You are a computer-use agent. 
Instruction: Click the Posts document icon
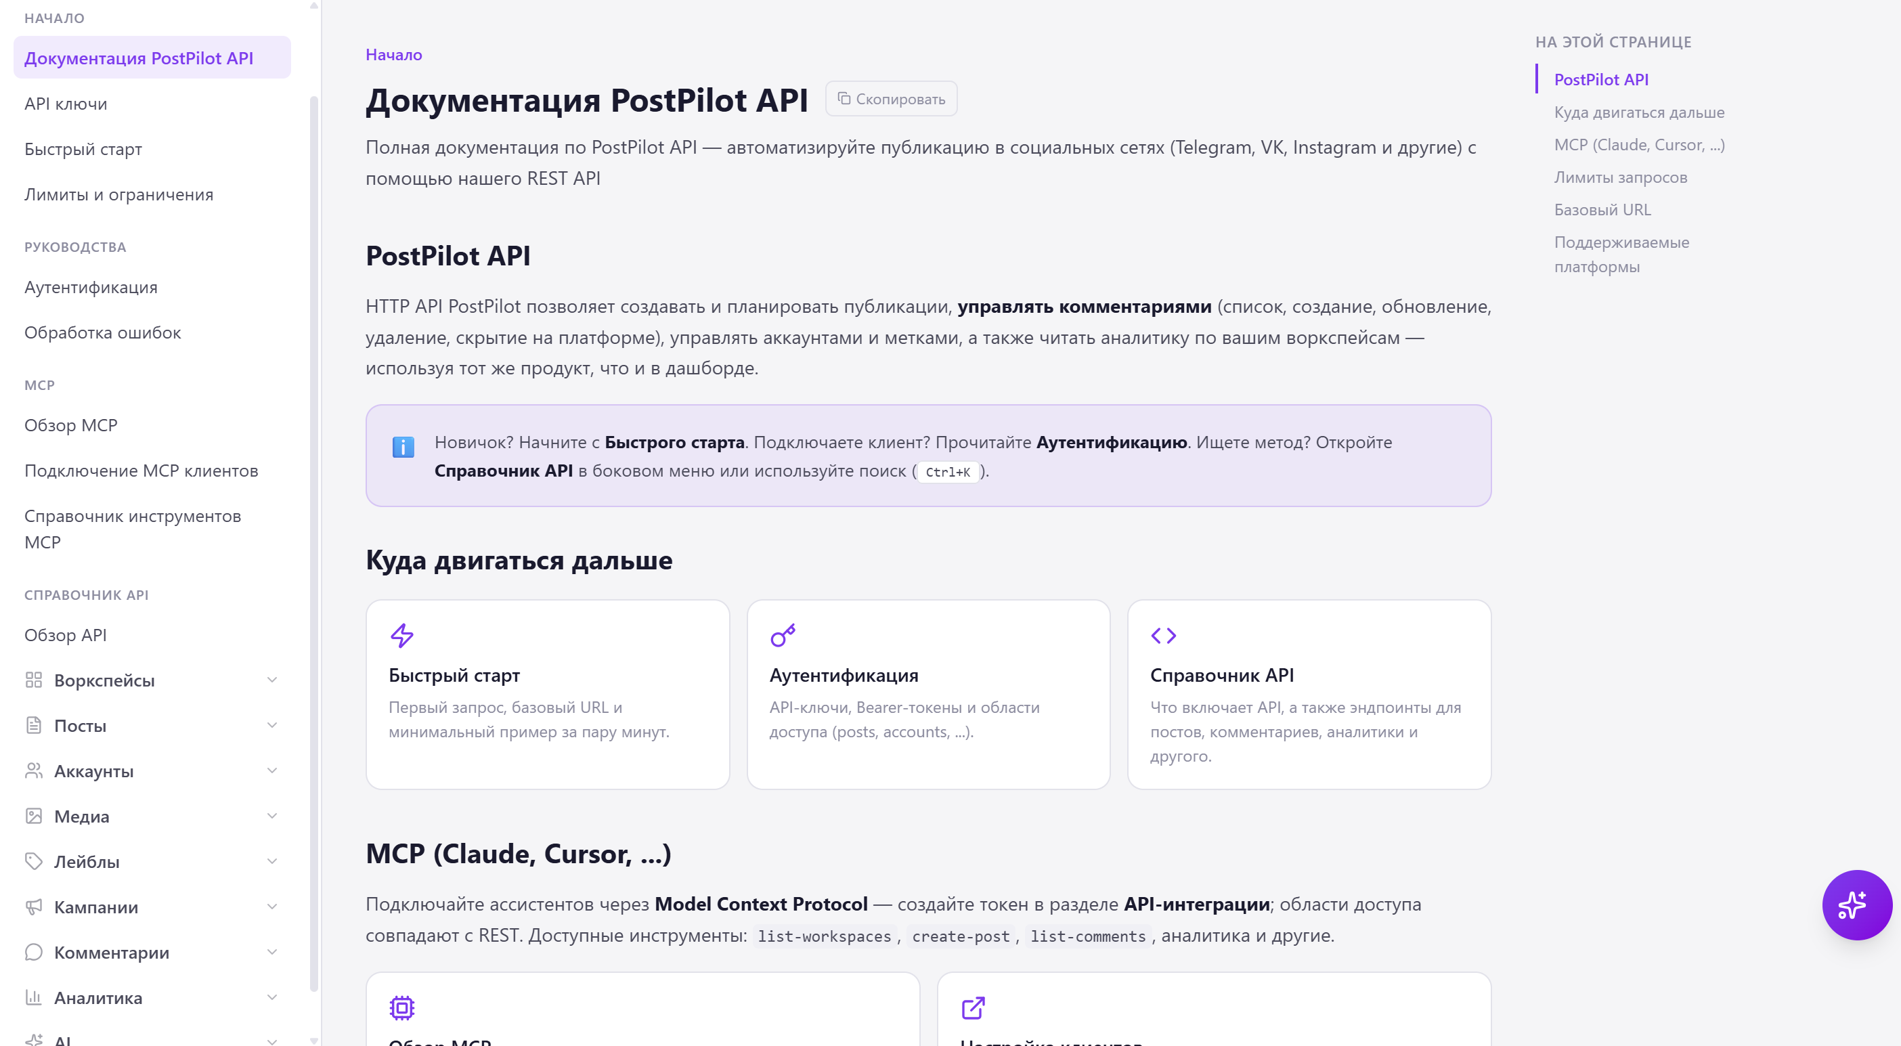(33, 725)
